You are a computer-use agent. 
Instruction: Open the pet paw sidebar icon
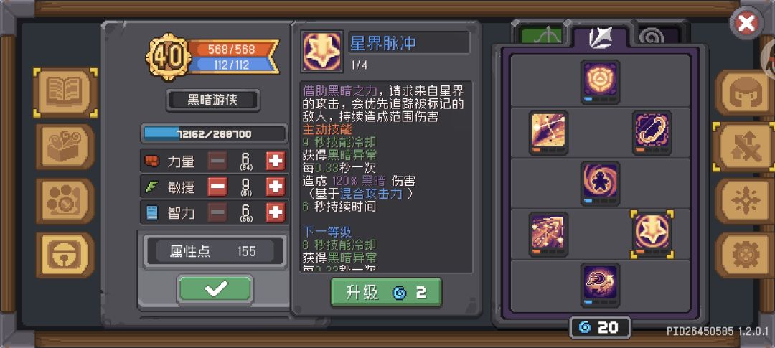point(65,201)
